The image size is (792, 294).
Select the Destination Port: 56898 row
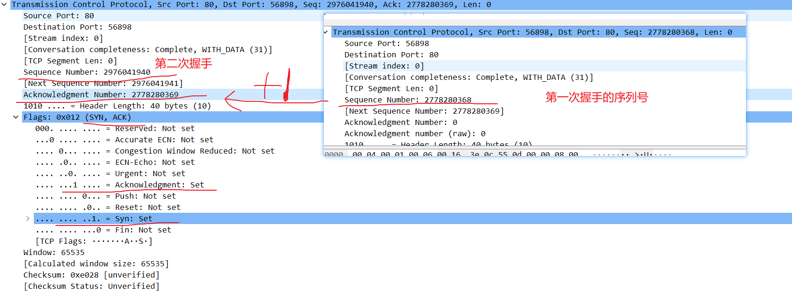[78, 27]
